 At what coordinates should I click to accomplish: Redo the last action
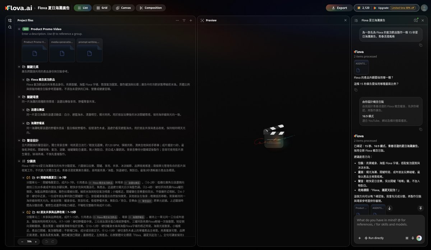coord(54,242)
